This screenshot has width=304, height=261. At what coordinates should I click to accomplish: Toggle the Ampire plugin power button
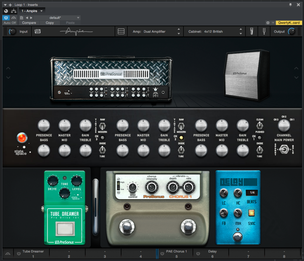(x=6, y=18)
